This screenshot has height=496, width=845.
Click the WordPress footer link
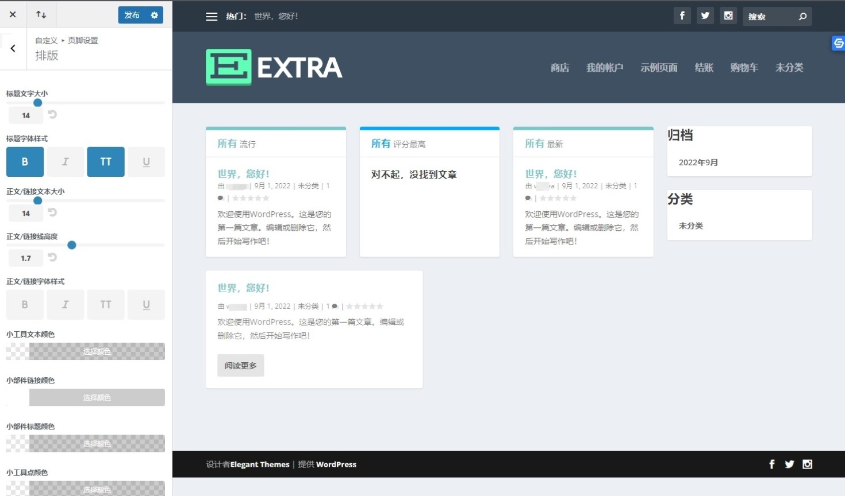pos(336,464)
